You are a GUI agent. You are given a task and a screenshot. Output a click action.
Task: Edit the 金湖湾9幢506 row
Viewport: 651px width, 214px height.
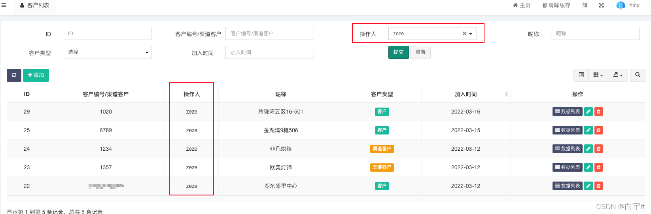(x=589, y=130)
